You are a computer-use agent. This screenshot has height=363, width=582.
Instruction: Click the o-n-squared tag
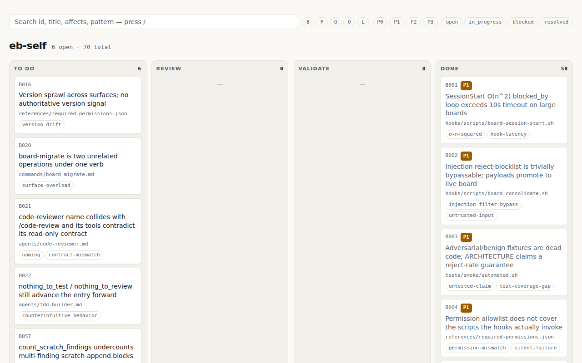click(465, 134)
